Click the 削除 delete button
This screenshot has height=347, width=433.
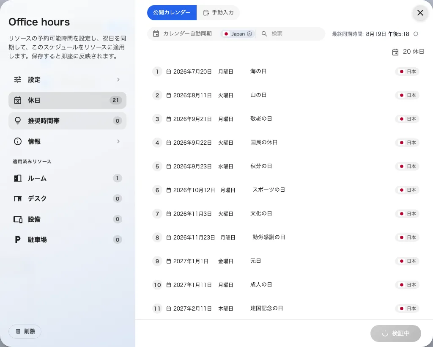coord(25,331)
